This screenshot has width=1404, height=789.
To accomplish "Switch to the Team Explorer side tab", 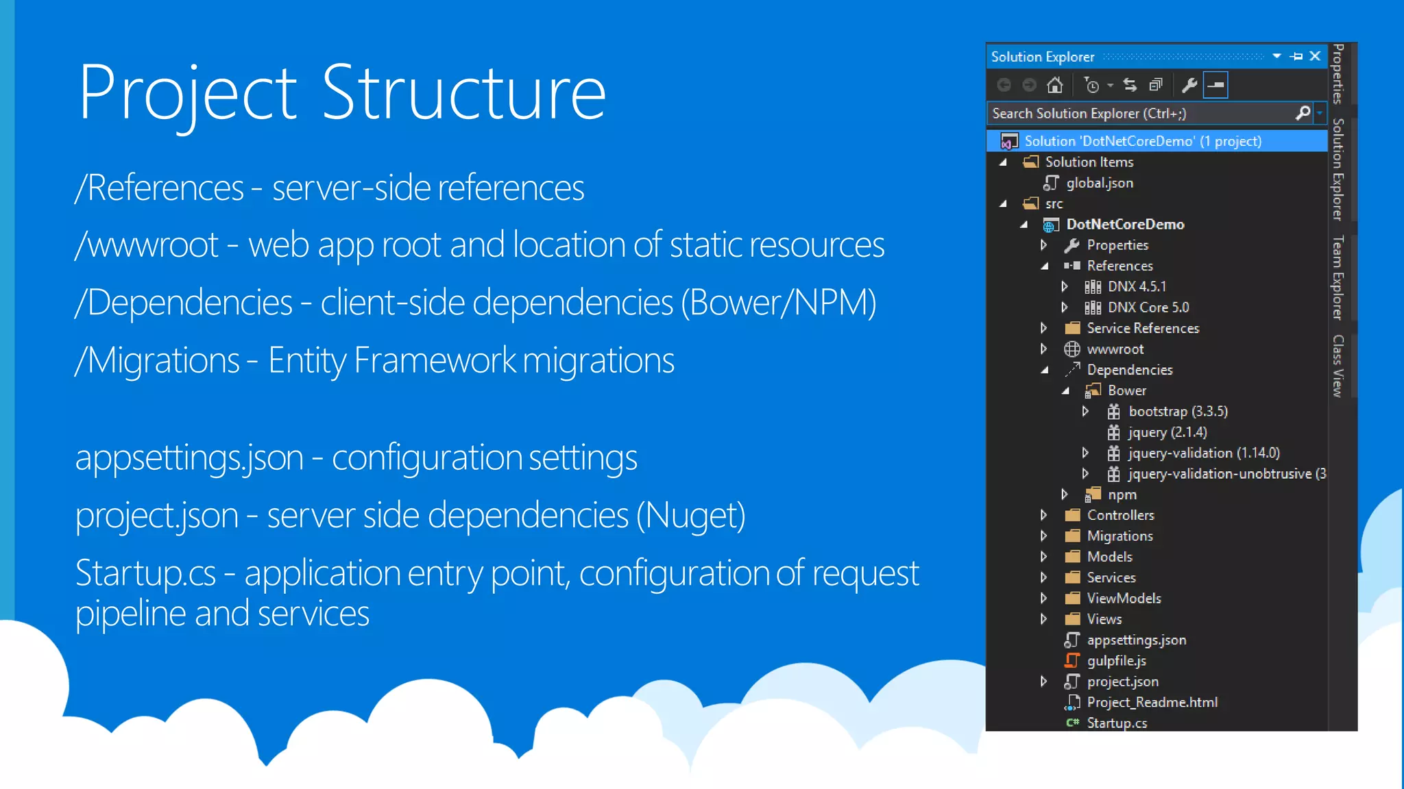I will [x=1338, y=277].
